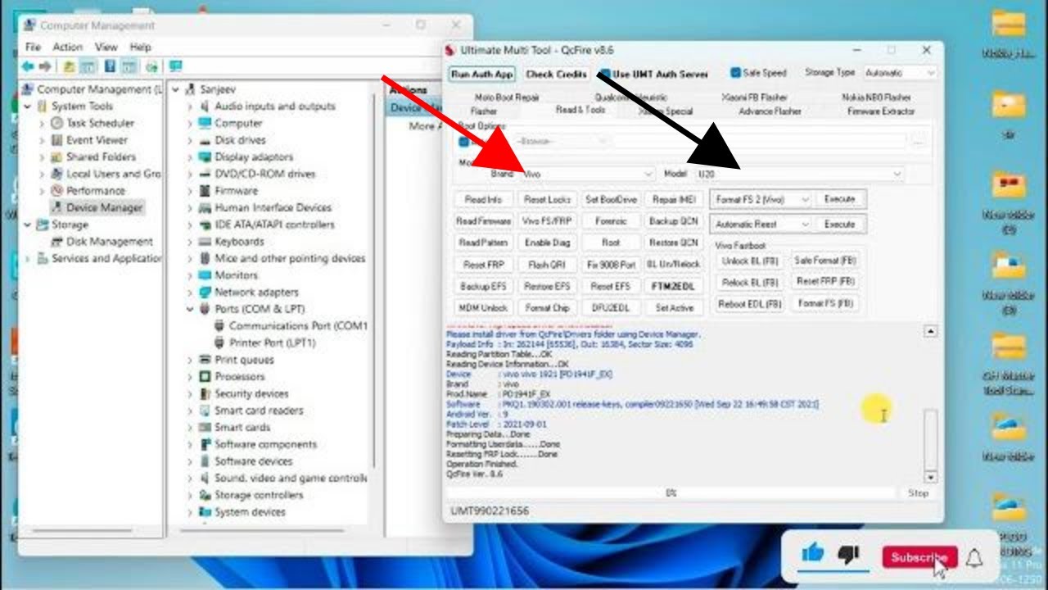This screenshot has width=1048, height=590.
Task: Click the Audio inputs and outputs speaker icon
Action: (206, 107)
